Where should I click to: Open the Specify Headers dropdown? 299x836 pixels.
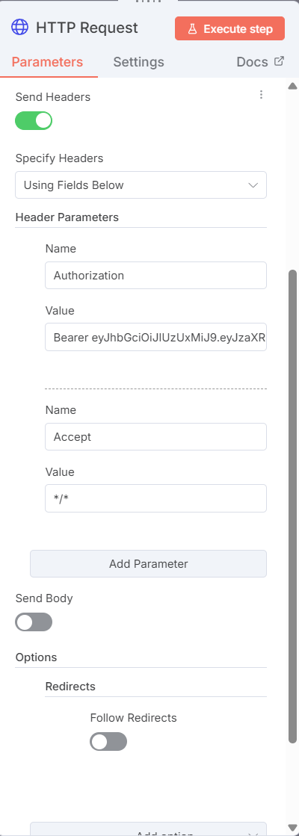point(141,185)
